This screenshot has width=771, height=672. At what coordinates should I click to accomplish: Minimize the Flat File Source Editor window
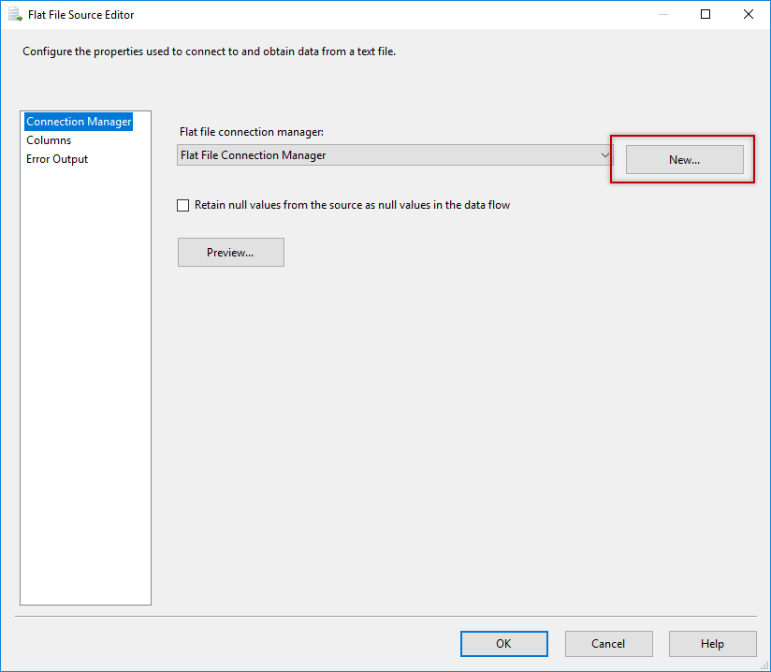coord(662,14)
